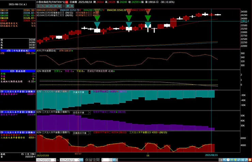Open the 投信未平倉 dropdown selector

(x=90, y=113)
